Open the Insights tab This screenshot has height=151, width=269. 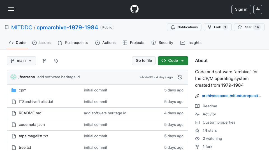[x=191, y=43]
